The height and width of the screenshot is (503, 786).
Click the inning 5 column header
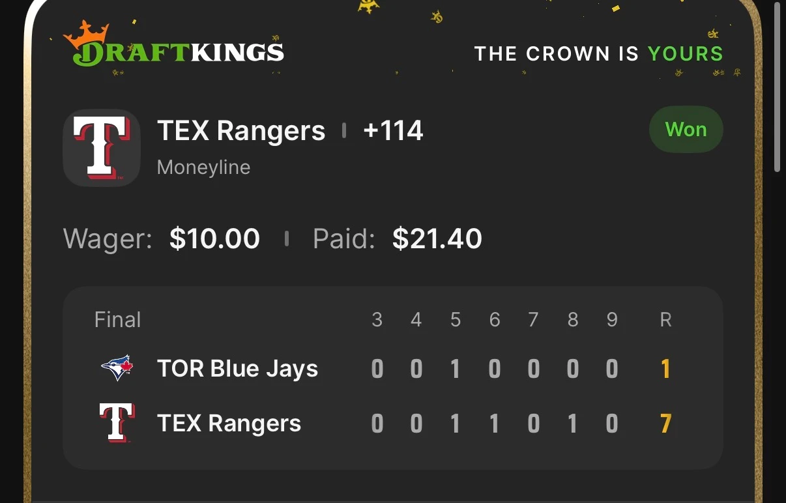(455, 320)
